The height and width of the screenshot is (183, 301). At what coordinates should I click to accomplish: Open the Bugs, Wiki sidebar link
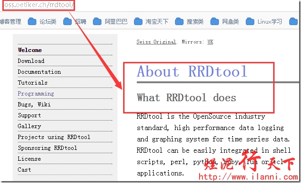34,105
